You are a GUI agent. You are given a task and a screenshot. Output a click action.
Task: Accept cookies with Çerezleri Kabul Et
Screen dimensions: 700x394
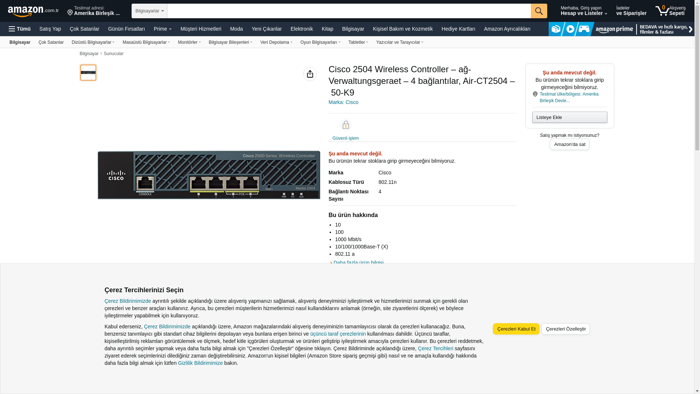[x=516, y=329]
